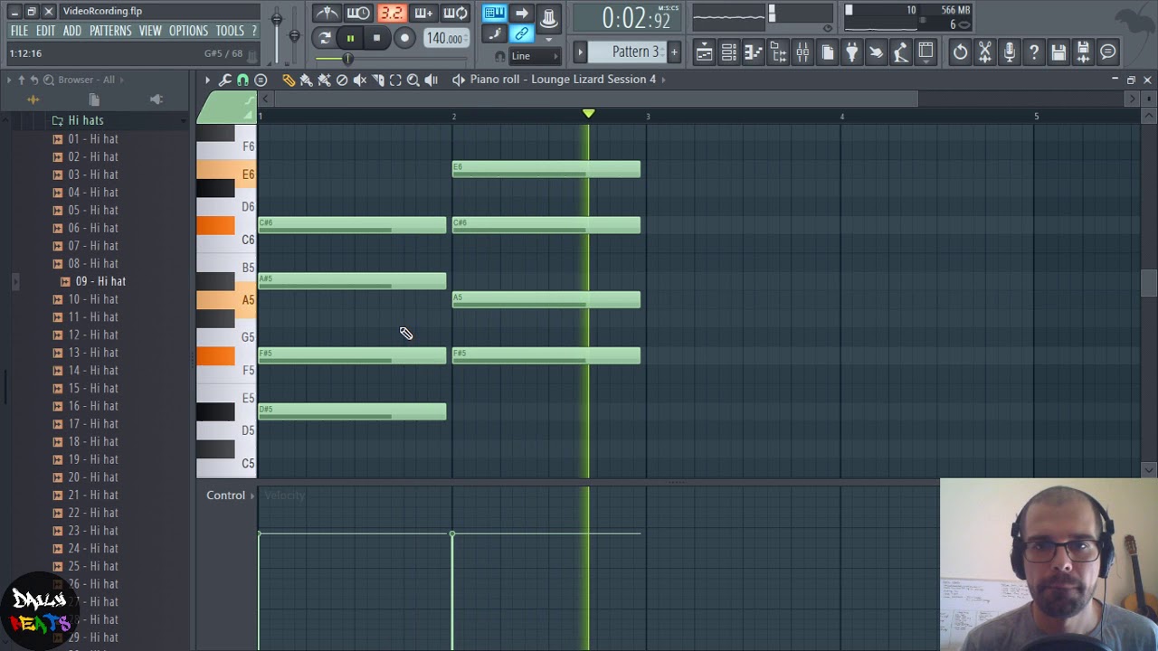Pause playback with the pause button
Viewport: 1158px width, 651px height.
tap(350, 38)
